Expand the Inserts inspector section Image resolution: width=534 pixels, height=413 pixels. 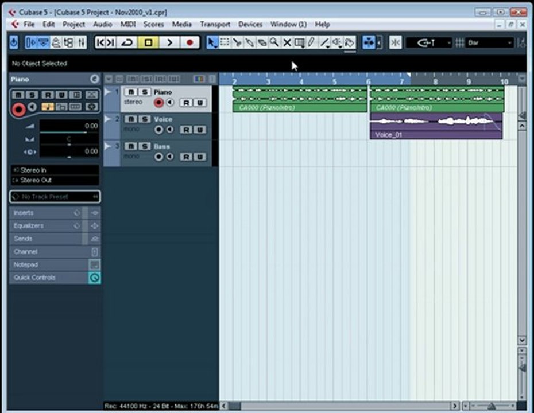coord(55,213)
